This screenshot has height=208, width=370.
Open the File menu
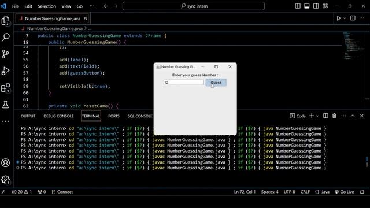pyautogui.click(x=16, y=6)
